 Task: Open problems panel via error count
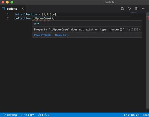(43, 115)
